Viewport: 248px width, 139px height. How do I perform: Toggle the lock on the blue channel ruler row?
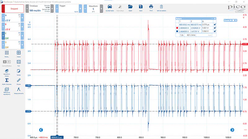[x=215, y=31]
